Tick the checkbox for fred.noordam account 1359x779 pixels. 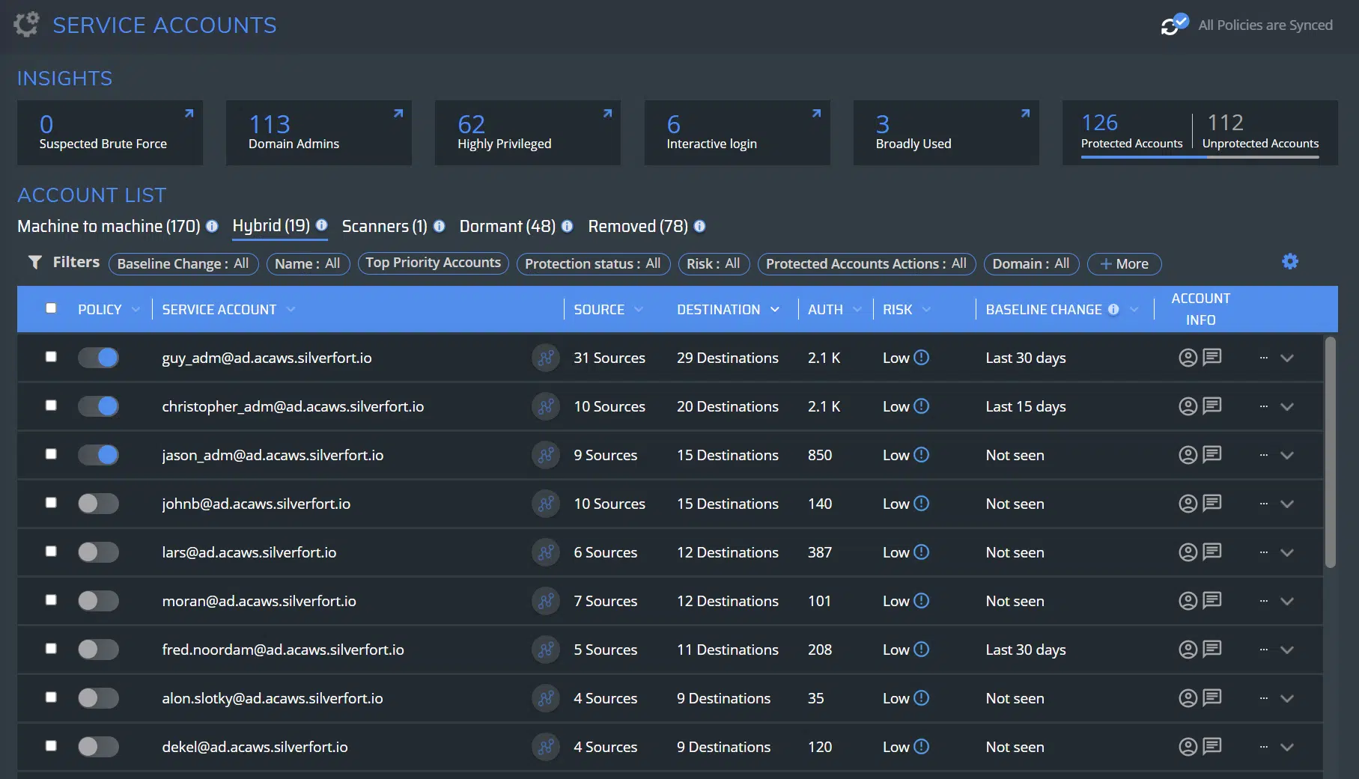point(51,649)
